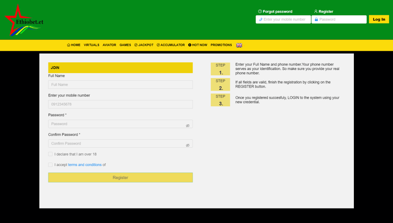393x223 pixels.
Task: Click the Log In button
Action: 379,19
